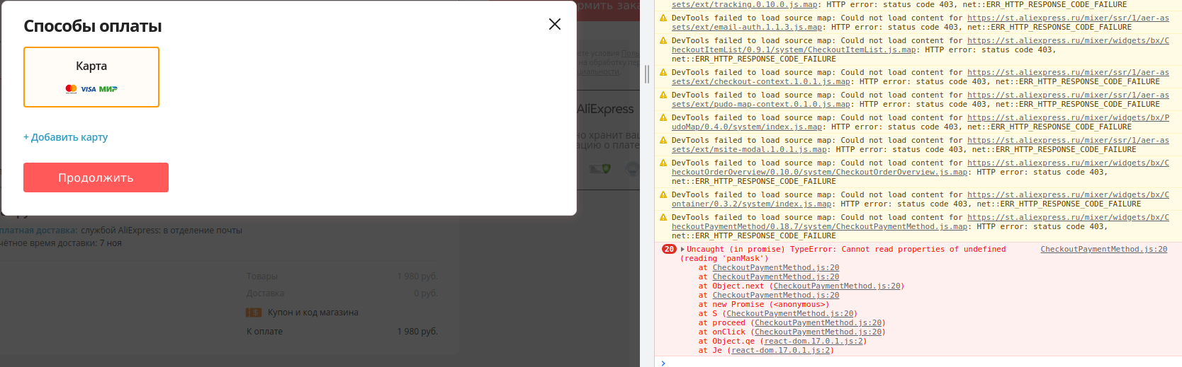Open CheckoutPaymentMethod.js:20 source link at error's right
Image resolution: width=1182 pixels, height=367 pixels.
(1103, 249)
